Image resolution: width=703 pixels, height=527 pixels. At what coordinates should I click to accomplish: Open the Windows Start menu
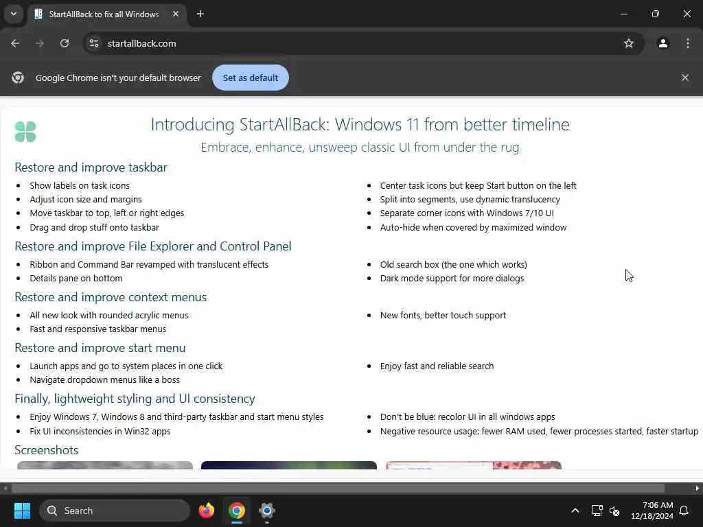coord(22,511)
